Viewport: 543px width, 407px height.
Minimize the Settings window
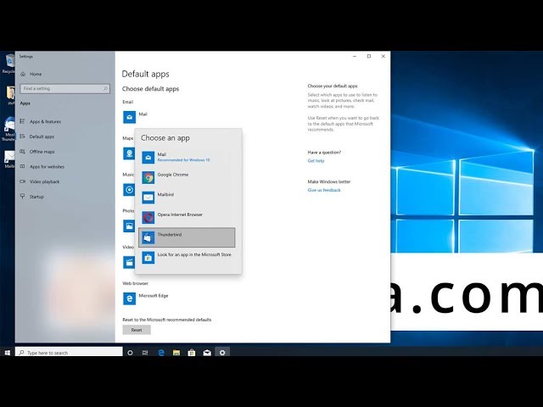click(355, 56)
